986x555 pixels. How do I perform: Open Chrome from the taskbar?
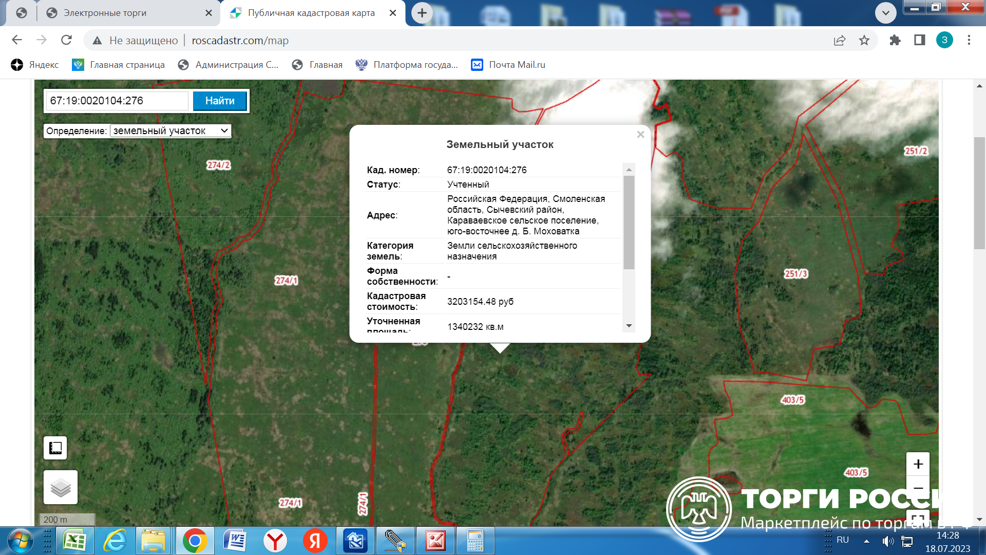195,541
